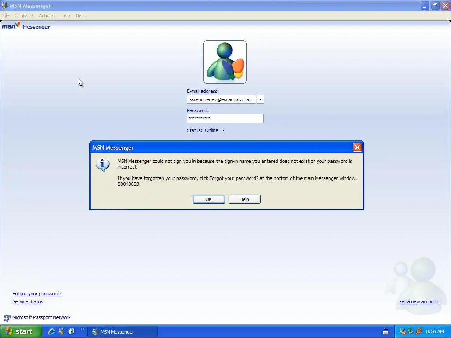Click the 8:56 AM system clock
This screenshot has height=338, width=451.
(x=435, y=332)
